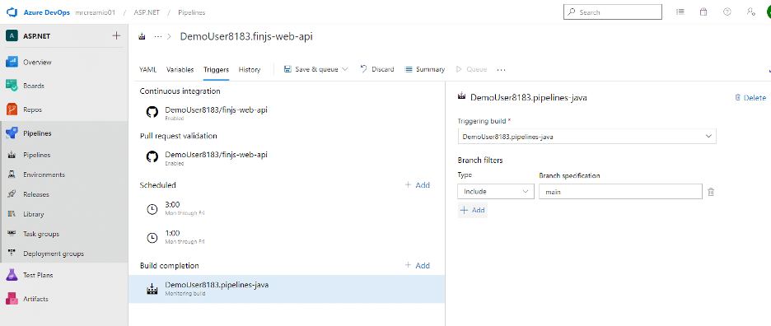Click the ASP.NET project avatar tile
Image resolution: width=771 pixels, height=326 pixels.
(x=12, y=36)
